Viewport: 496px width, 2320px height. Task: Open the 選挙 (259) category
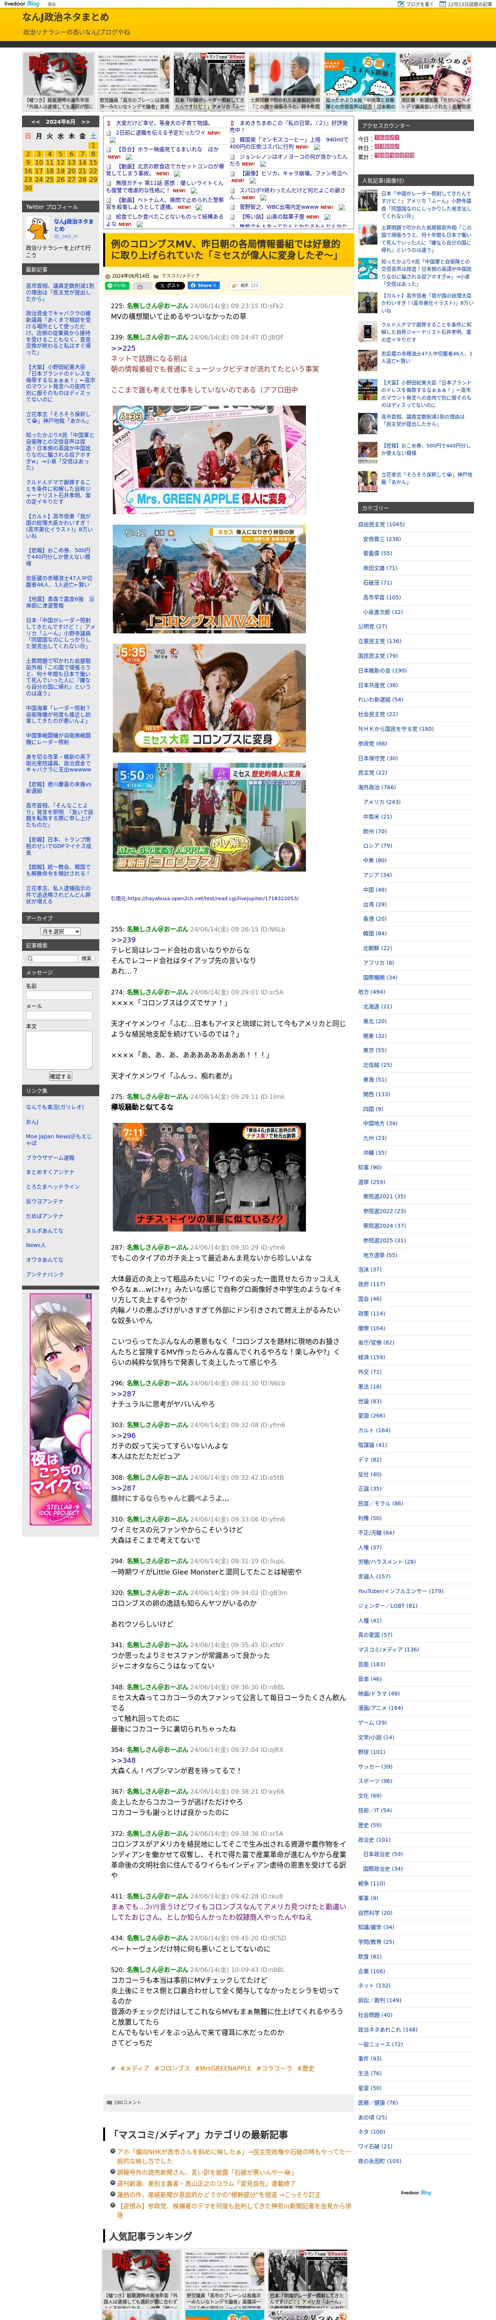(372, 1182)
